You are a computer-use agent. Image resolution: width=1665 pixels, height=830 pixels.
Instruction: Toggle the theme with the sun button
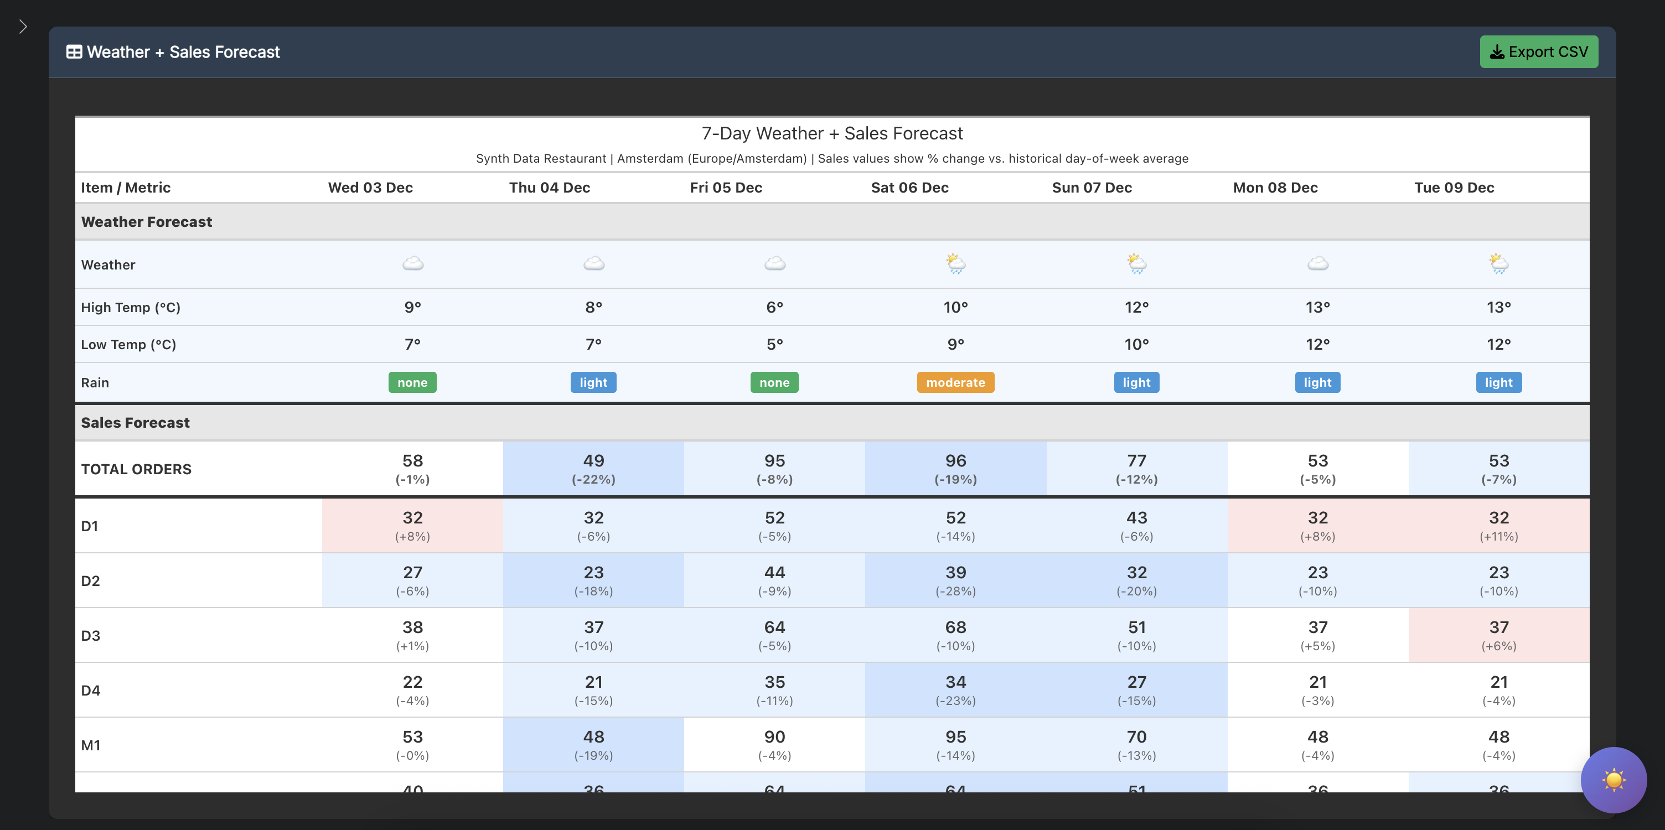pos(1614,780)
